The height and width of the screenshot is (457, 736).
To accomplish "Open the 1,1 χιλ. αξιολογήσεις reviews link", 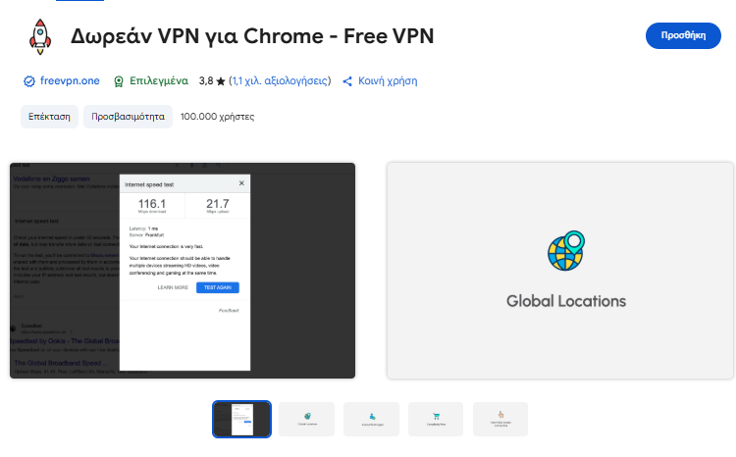I will tap(280, 80).
